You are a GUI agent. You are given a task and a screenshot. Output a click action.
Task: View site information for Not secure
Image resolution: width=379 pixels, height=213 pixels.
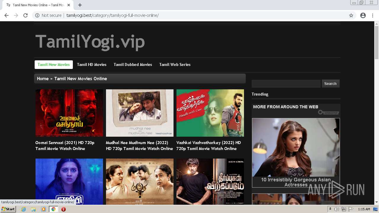click(48, 15)
